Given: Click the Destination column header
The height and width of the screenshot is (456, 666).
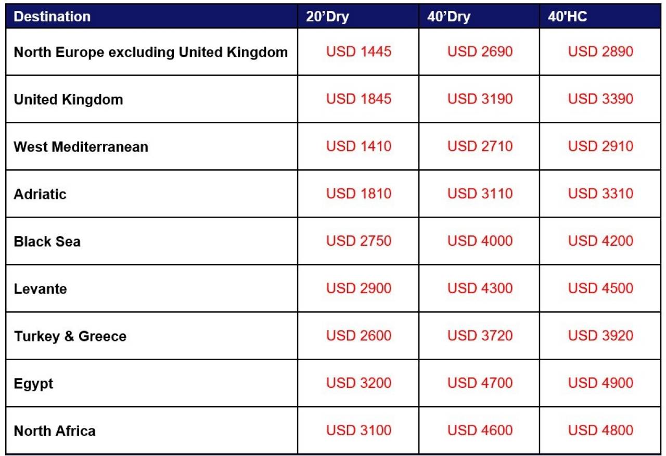Looking at the screenshot, I should (x=152, y=16).
